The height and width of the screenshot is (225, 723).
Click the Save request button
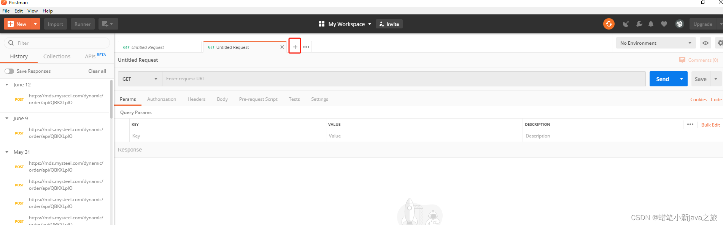(x=701, y=79)
